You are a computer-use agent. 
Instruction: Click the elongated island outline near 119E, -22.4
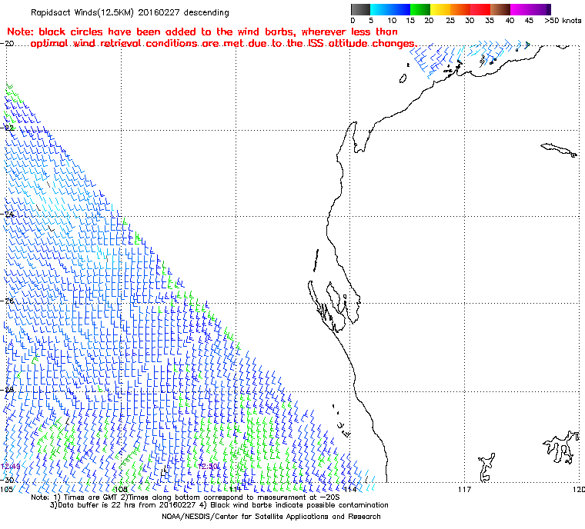click(559, 149)
